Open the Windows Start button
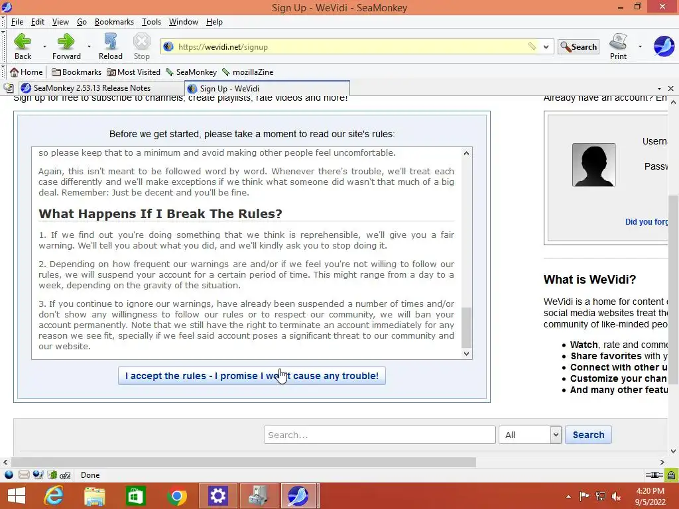The height and width of the screenshot is (509, 679). (x=17, y=496)
